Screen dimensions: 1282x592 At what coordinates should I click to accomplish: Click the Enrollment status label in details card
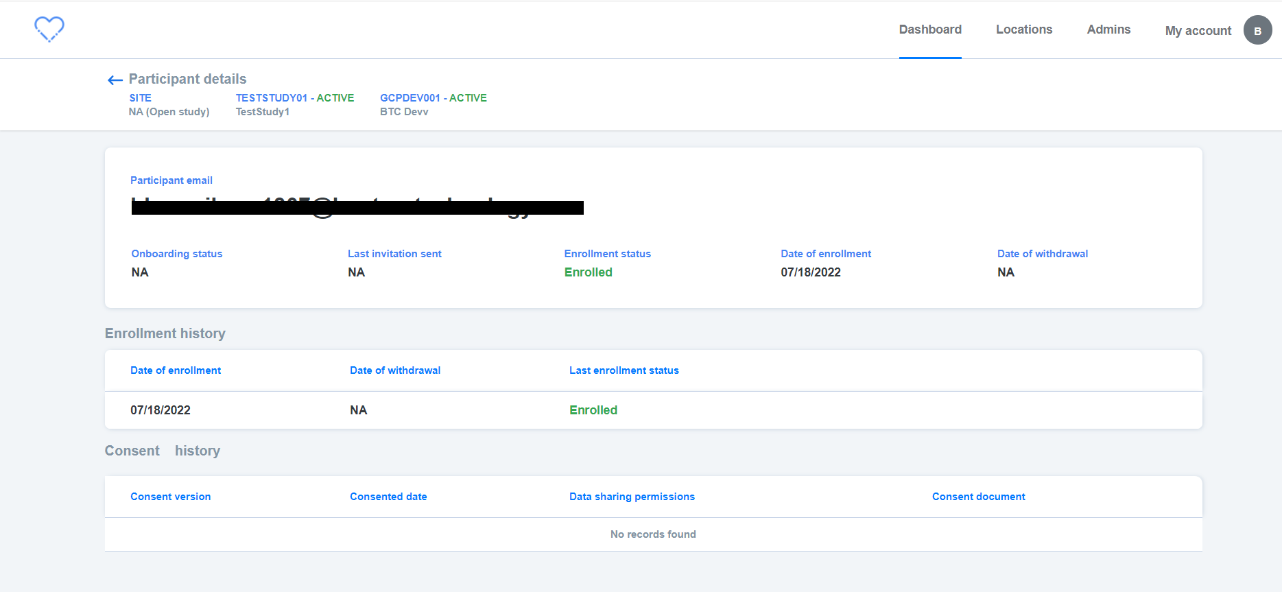[608, 254]
